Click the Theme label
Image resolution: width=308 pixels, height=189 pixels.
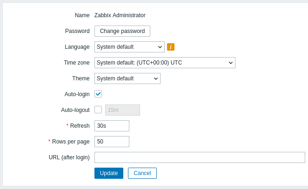[x=81, y=78]
